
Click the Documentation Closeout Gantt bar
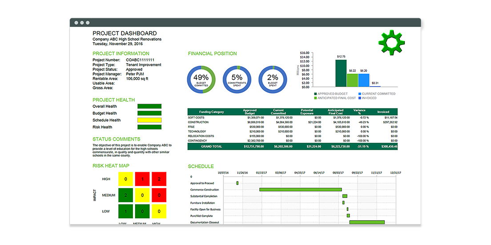click(367, 222)
